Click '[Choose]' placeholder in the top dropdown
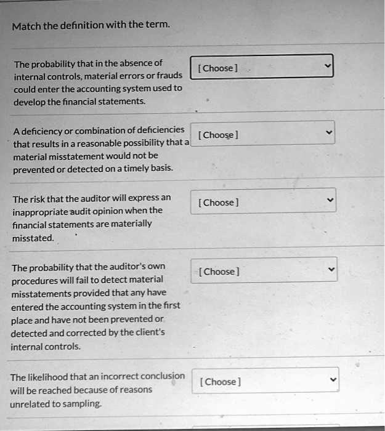This screenshot has height=431, width=385. point(218,68)
